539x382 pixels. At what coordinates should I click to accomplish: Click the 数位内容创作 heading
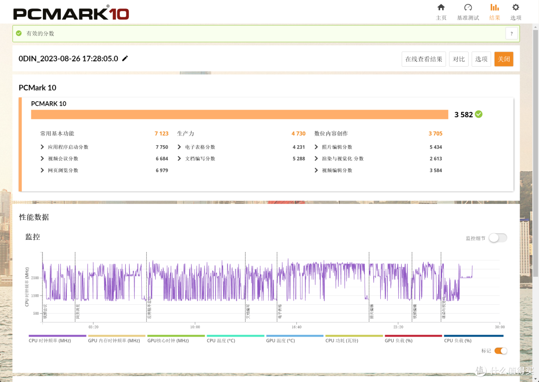click(x=331, y=134)
